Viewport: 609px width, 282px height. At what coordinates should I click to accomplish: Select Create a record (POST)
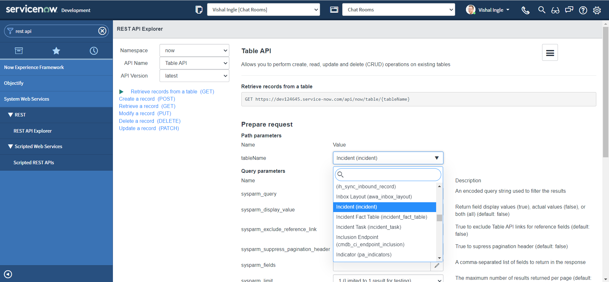(x=147, y=99)
